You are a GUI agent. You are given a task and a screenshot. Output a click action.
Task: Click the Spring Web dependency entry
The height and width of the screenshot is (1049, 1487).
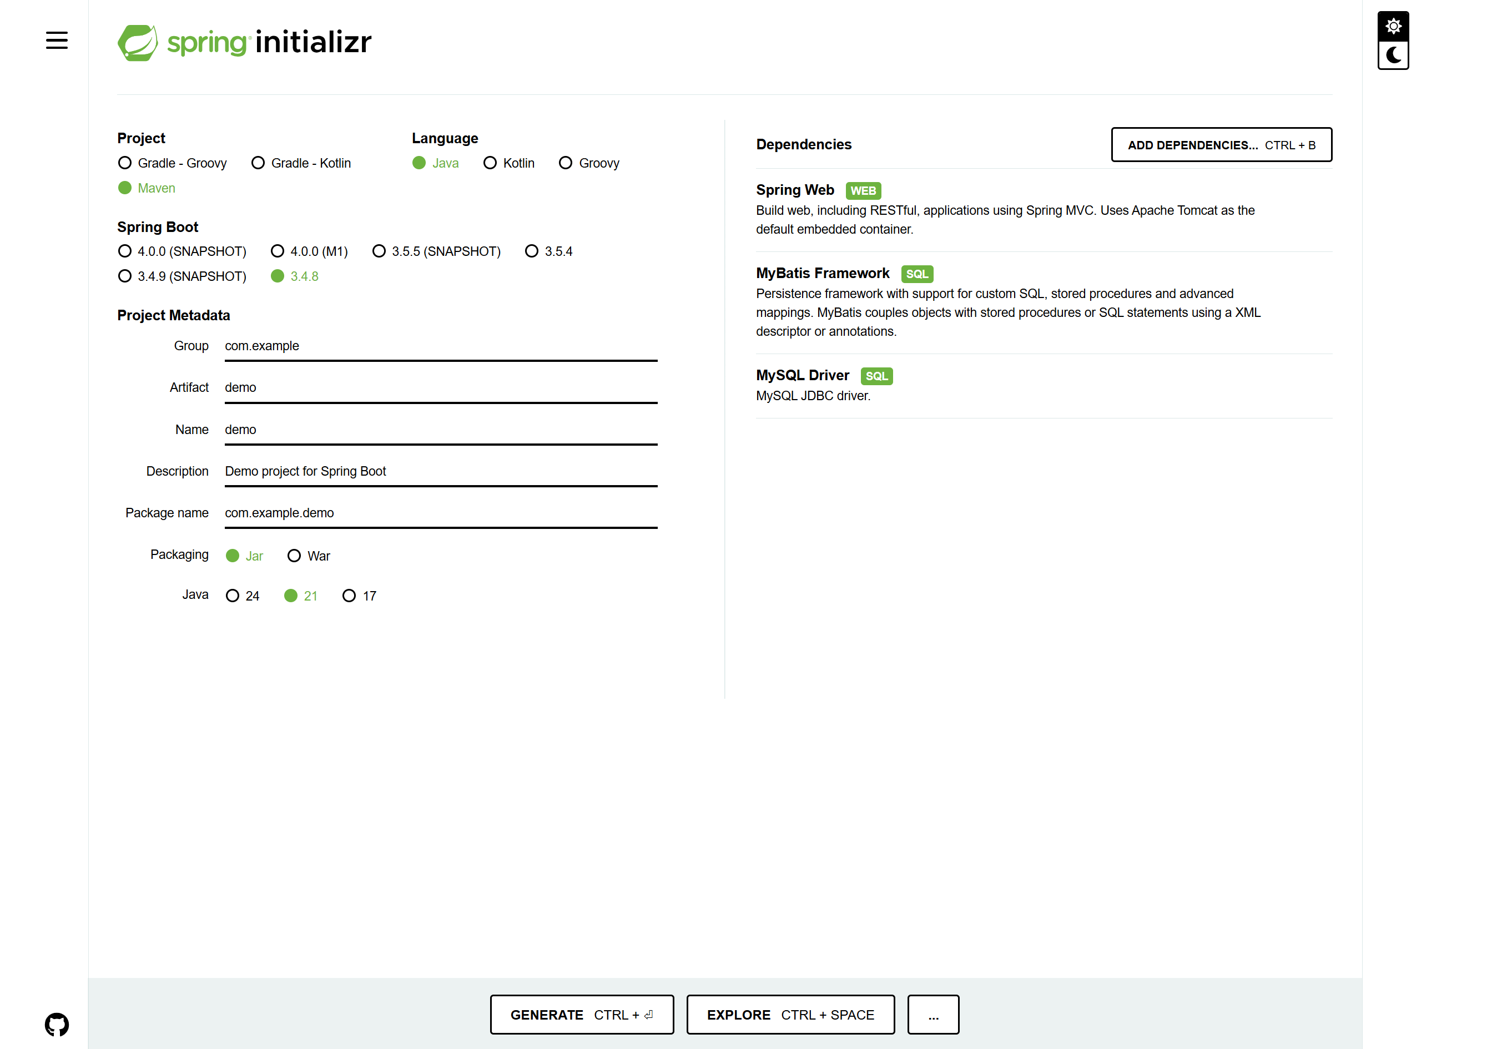point(1044,210)
